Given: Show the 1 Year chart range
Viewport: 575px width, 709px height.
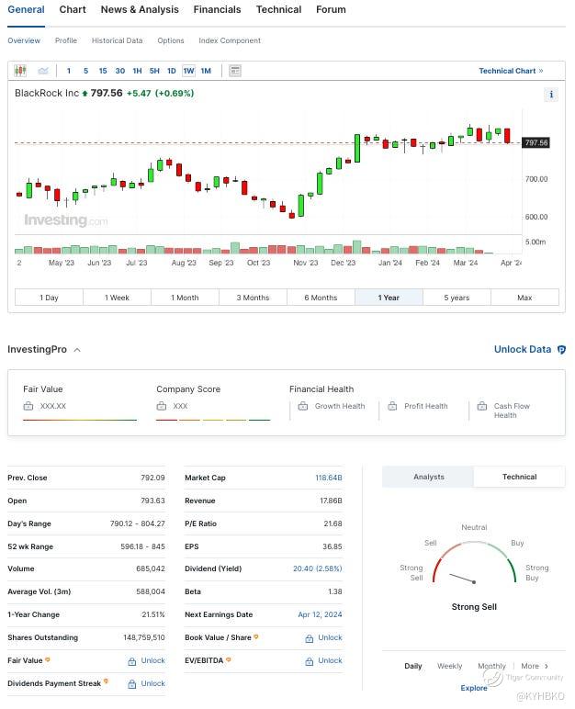Looking at the screenshot, I should 389,298.
